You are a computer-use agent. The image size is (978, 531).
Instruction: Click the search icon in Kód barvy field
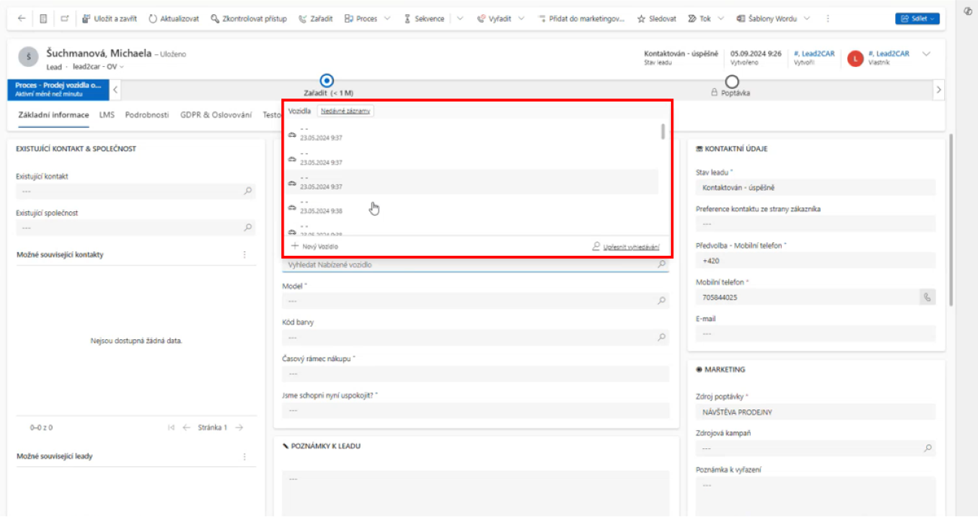661,338
